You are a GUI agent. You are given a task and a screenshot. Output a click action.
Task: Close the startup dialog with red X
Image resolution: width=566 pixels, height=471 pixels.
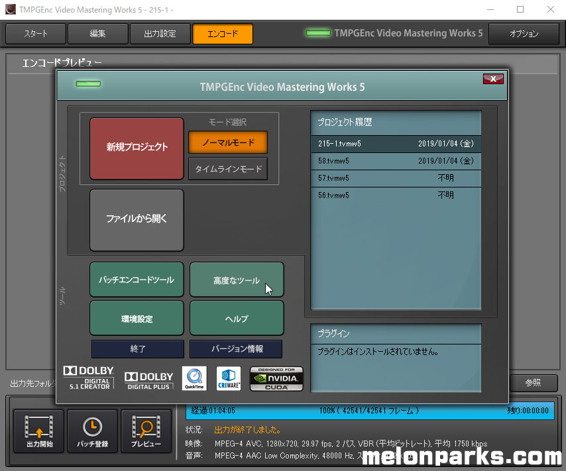493,79
